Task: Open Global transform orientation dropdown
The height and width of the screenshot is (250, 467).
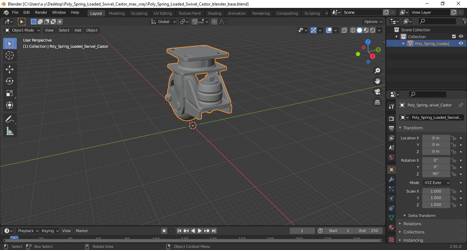Action: (x=163, y=22)
